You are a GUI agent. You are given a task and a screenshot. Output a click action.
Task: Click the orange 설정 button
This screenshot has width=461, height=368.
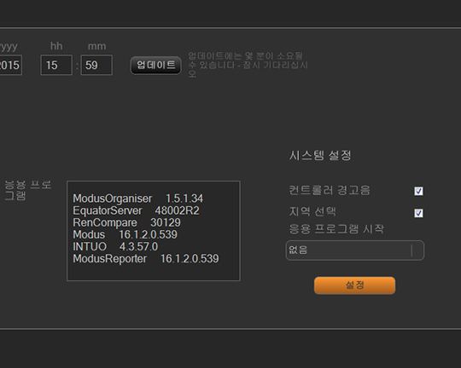coord(354,285)
